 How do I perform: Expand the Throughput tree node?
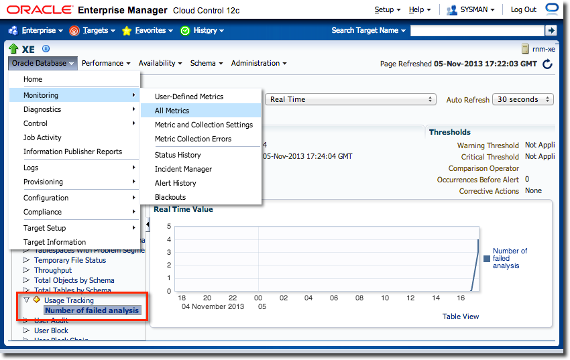point(27,270)
